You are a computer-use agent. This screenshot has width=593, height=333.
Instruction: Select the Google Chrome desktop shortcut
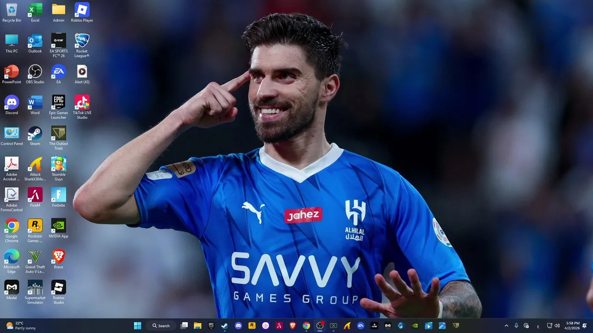(x=12, y=230)
